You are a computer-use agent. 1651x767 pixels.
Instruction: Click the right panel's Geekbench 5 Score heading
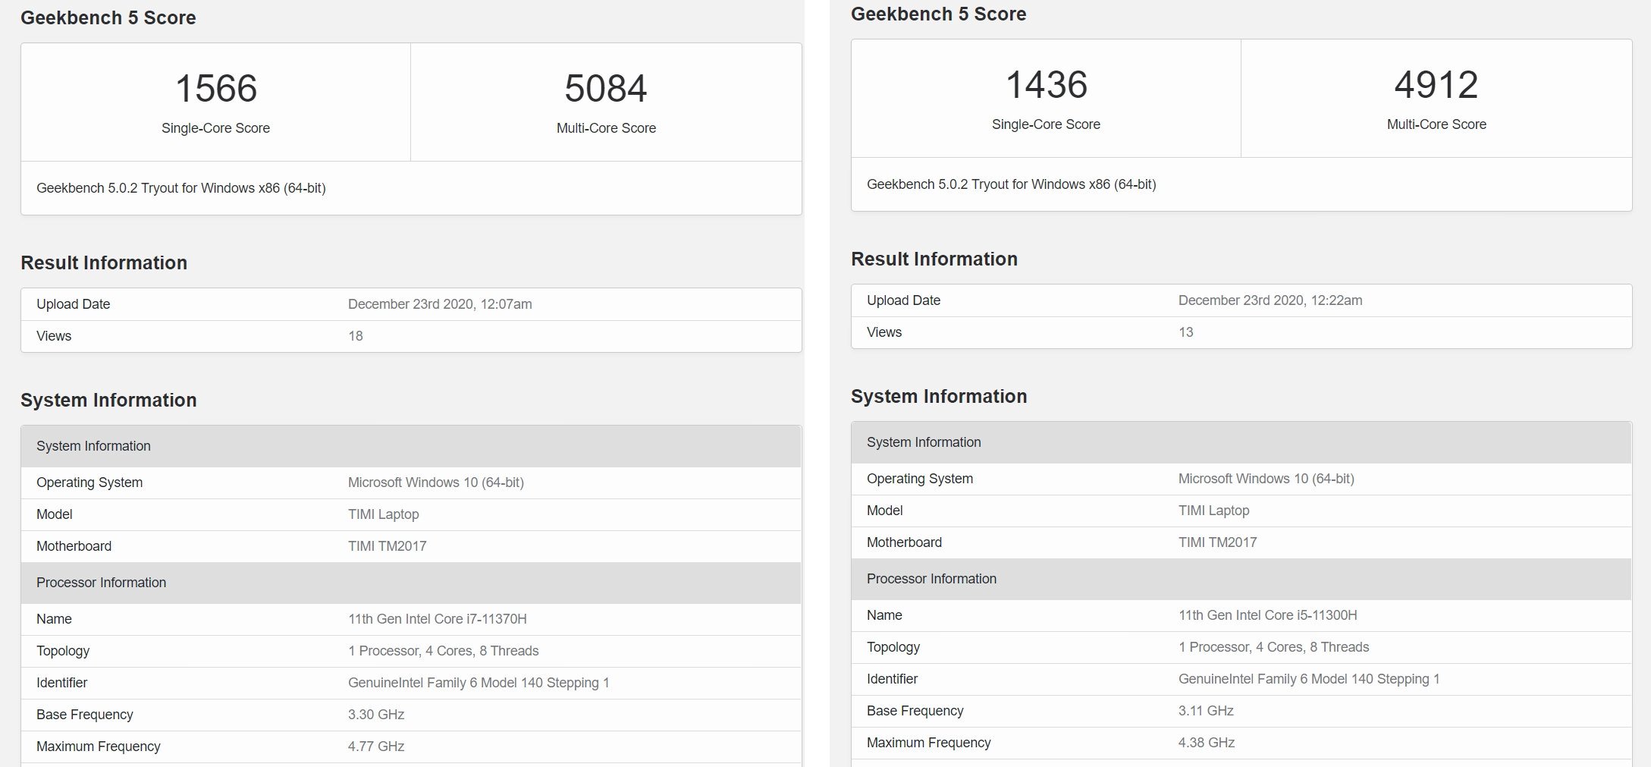point(939,14)
